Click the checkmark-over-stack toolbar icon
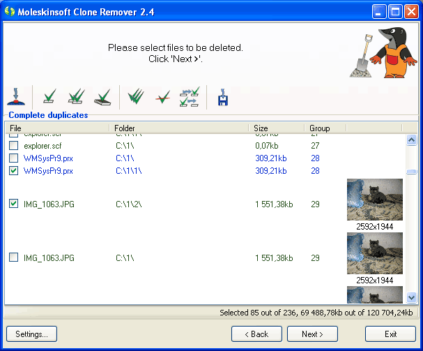Screen dimensions: 423x351 click(102, 97)
